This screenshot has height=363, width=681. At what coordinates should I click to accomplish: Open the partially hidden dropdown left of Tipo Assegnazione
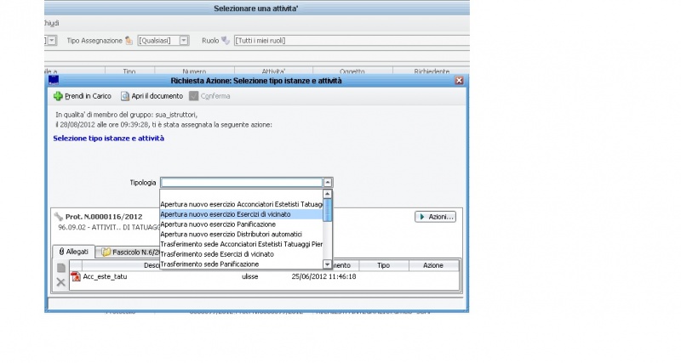click(52, 40)
